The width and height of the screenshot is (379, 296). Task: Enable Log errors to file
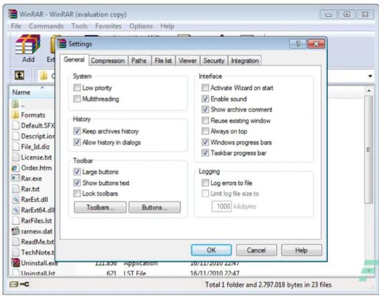[205, 183]
